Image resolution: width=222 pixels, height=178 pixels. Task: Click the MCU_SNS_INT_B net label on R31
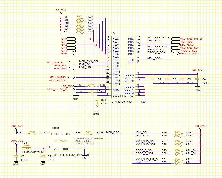[x=147, y=159]
